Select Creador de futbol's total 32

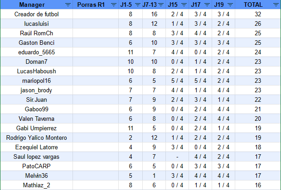pos(258,14)
